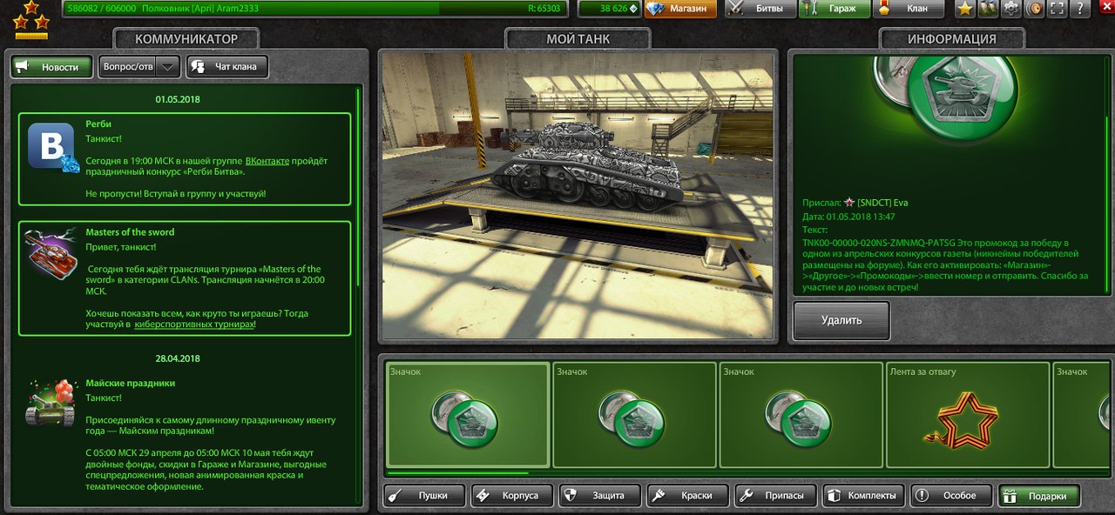This screenshot has height=515, width=1115.
Task: Open the settings gear icon
Action: (x=1011, y=9)
